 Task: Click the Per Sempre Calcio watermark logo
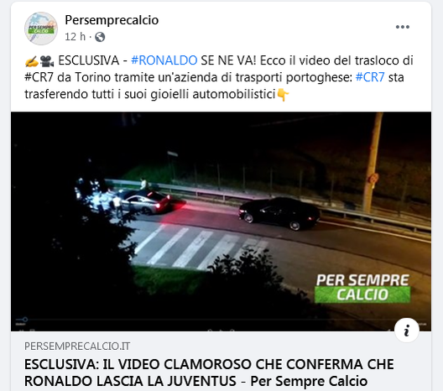click(362, 288)
